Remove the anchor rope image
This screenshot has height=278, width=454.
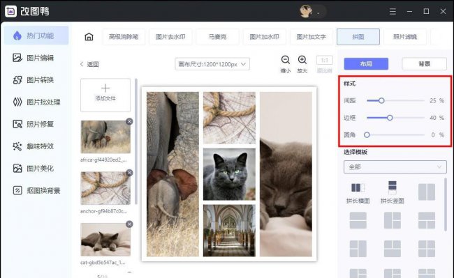pyautogui.click(x=129, y=173)
